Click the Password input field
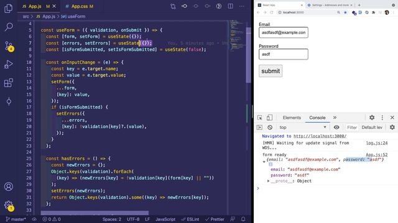398x223 pixels. pos(284,54)
